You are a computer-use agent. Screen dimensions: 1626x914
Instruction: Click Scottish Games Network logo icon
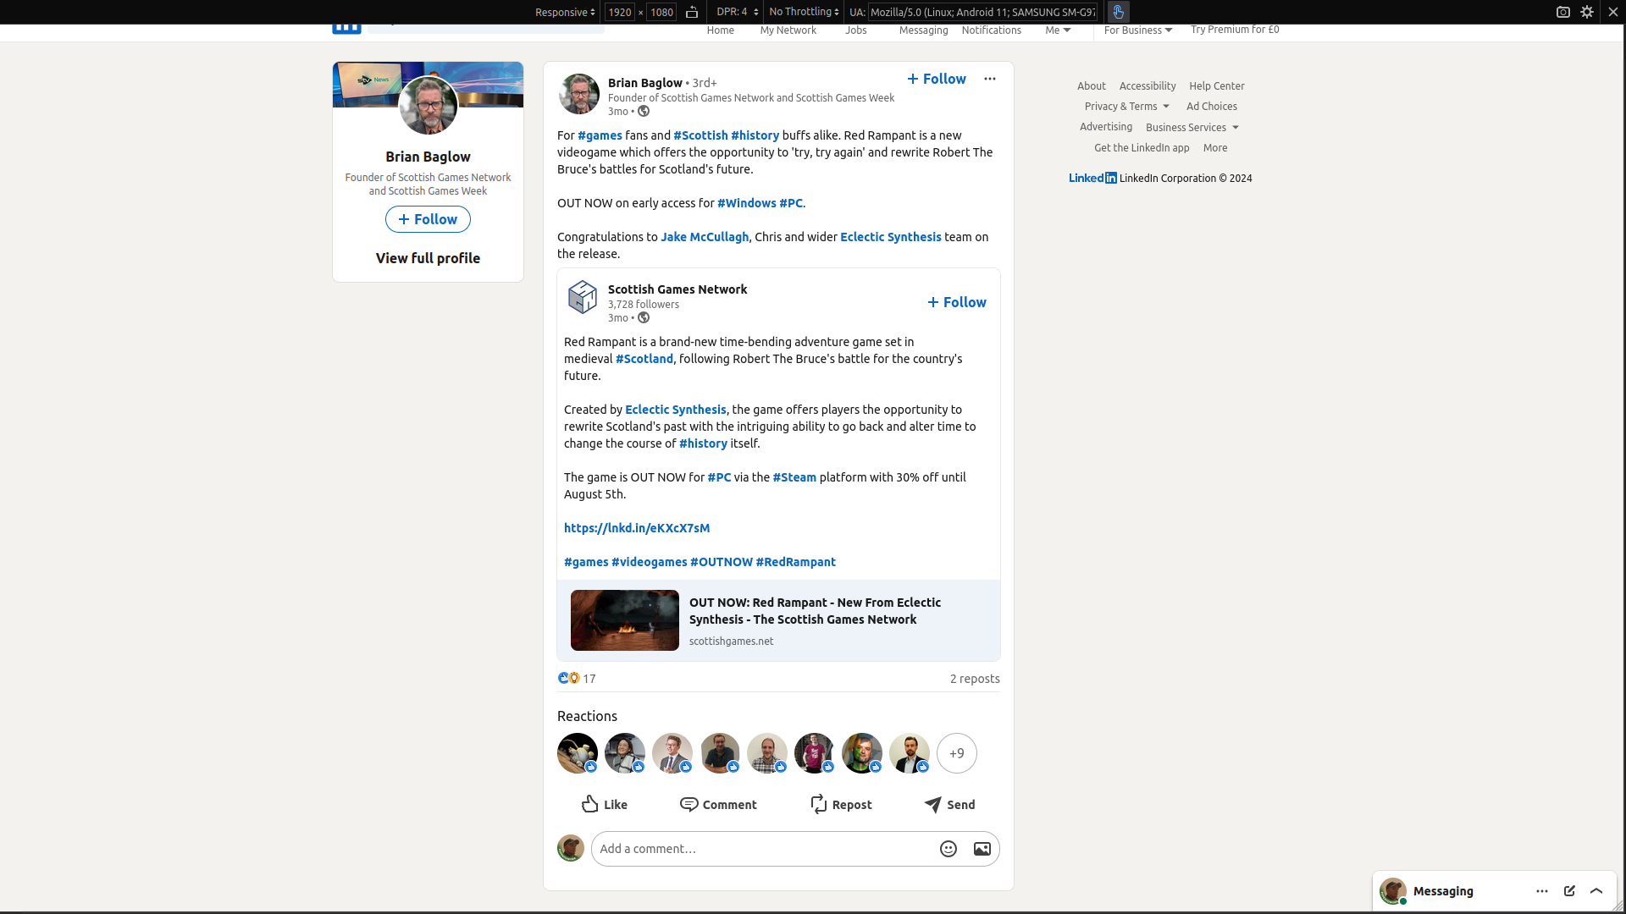[x=583, y=297]
